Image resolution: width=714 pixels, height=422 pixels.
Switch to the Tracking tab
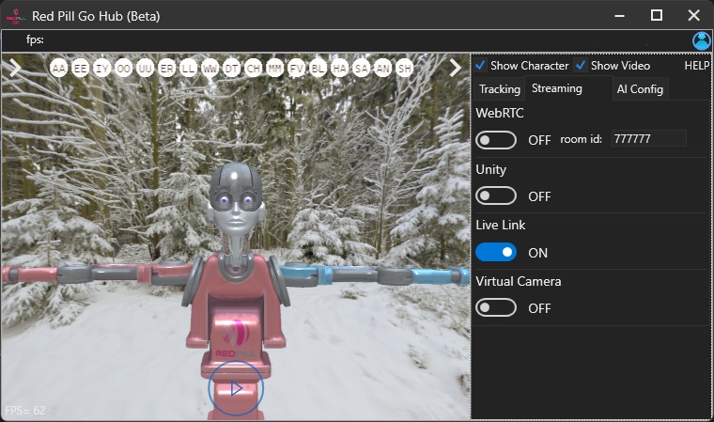click(x=500, y=89)
